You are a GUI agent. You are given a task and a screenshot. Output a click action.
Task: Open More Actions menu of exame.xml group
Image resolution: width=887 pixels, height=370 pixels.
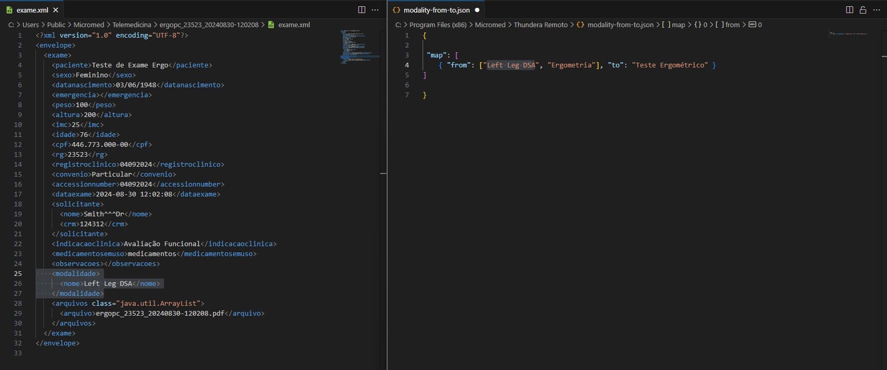point(375,10)
